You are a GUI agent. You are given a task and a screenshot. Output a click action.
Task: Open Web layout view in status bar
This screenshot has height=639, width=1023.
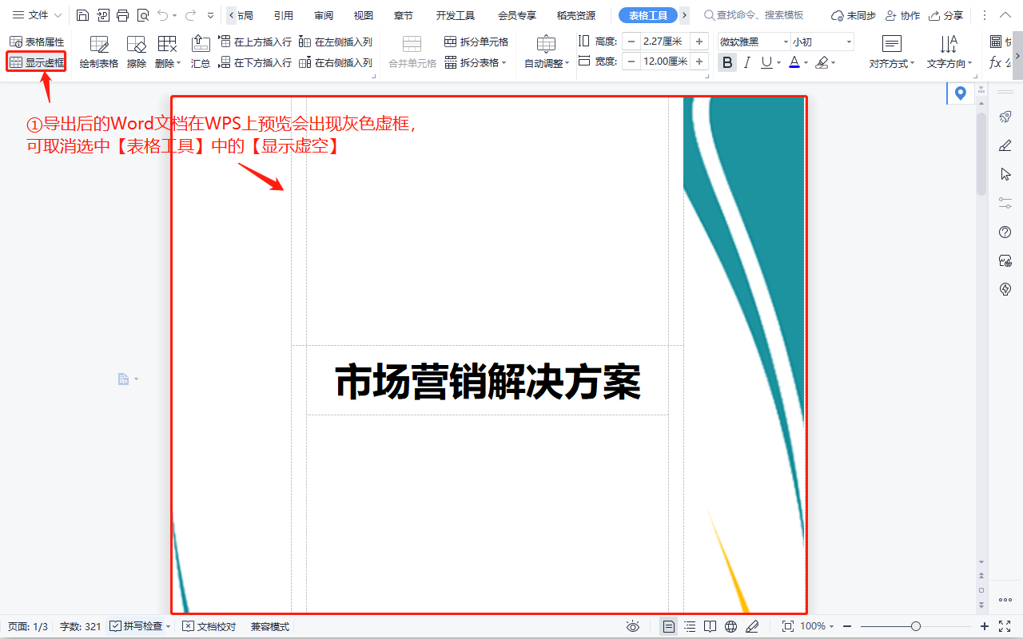(x=730, y=626)
